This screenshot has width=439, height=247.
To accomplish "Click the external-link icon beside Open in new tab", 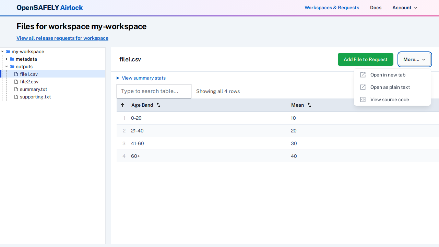I will [363, 75].
